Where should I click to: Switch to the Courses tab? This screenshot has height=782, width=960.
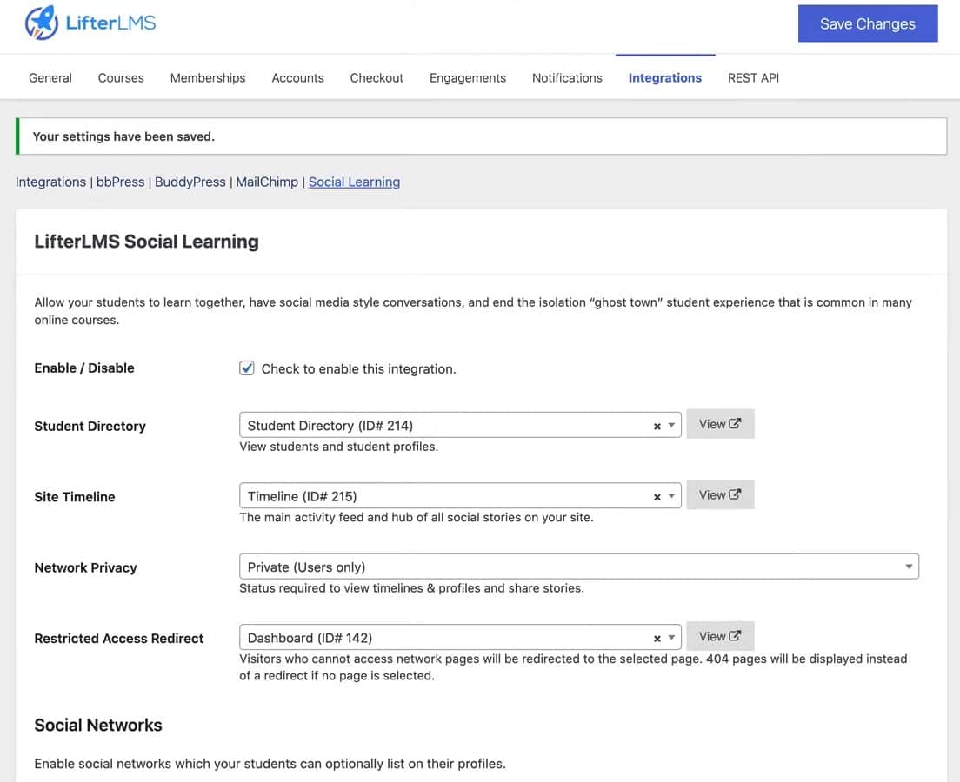tap(121, 77)
